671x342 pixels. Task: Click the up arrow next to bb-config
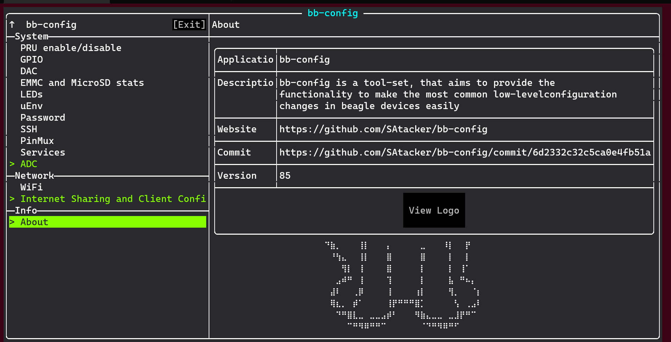point(12,25)
